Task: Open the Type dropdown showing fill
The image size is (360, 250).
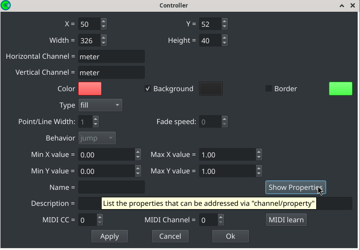Action: pos(100,105)
